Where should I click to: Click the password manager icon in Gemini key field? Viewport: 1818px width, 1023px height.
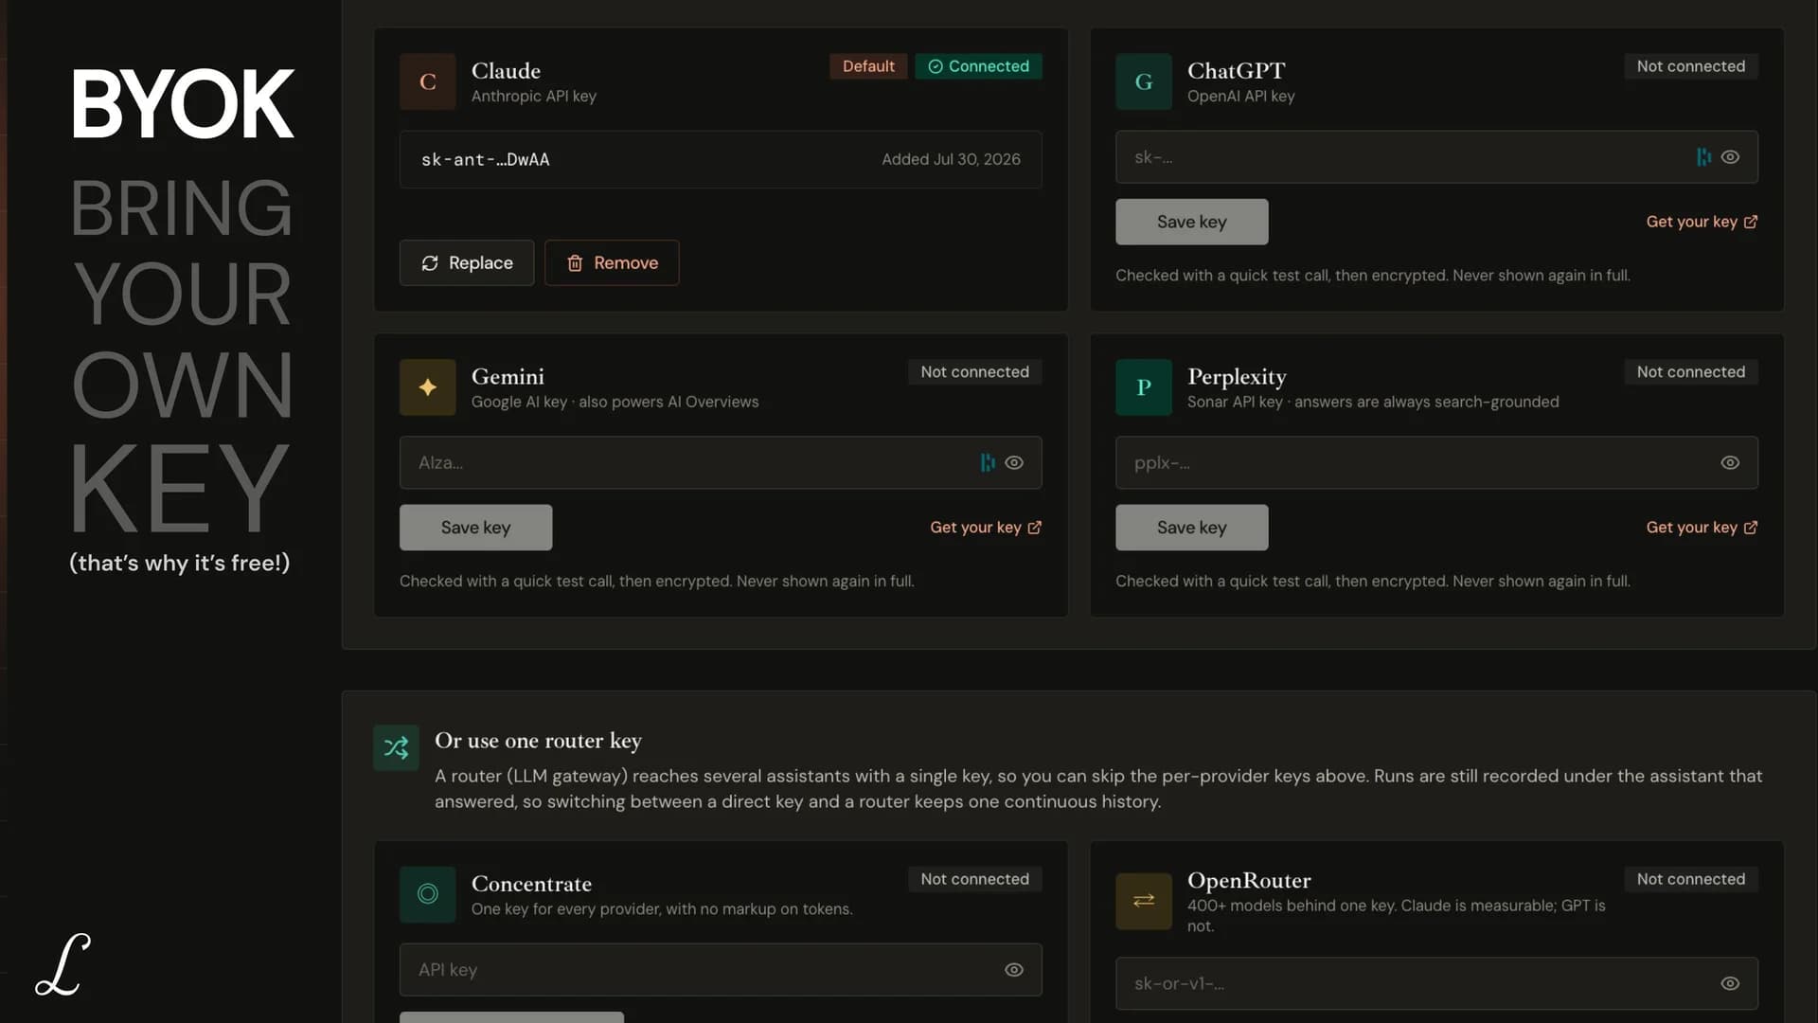(x=988, y=462)
